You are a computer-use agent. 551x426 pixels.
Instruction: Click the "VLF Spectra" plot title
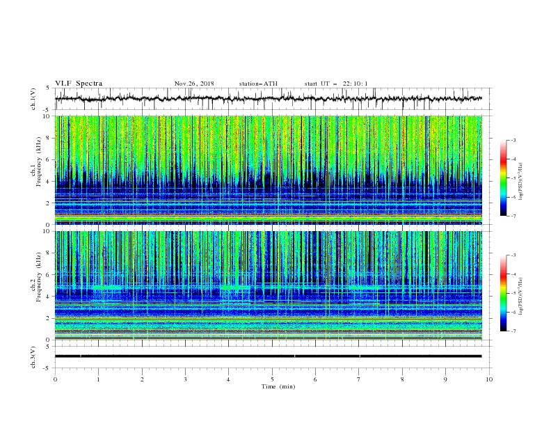click(79, 84)
